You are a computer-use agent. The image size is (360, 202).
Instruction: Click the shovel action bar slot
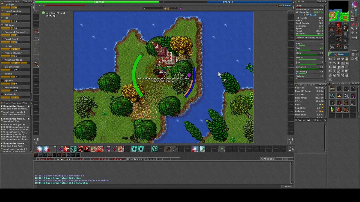tap(175, 149)
